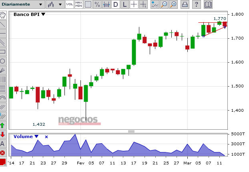Viewport: 249px width, 172px height.
Task: Open the red drawing color swatch
Action: click(x=3, y=162)
